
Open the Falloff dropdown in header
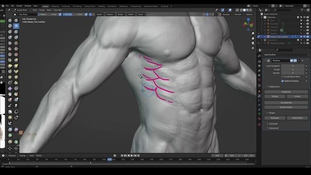coord(131,15)
